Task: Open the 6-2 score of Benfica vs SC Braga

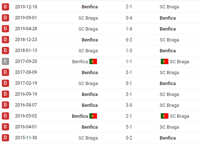Action: tap(129, 40)
